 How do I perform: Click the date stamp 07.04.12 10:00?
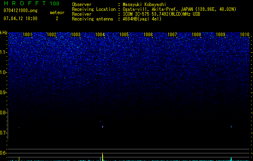pyautogui.click(x=21, y=18)
